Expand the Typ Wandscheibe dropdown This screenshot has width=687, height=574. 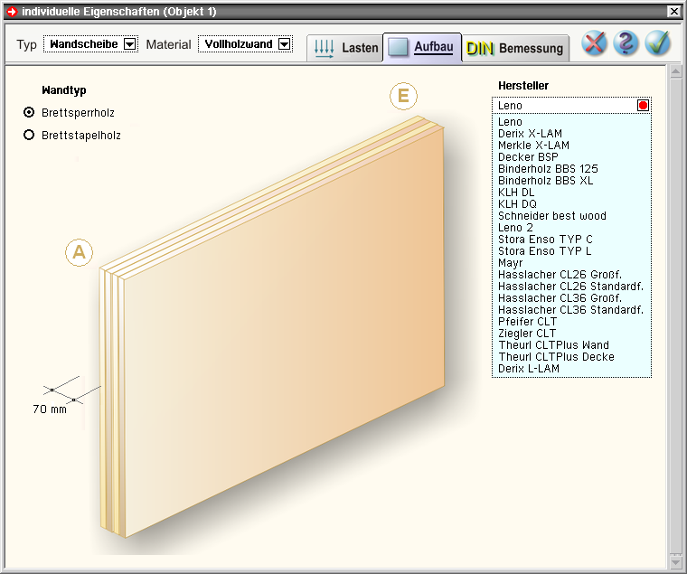[129, 44]
